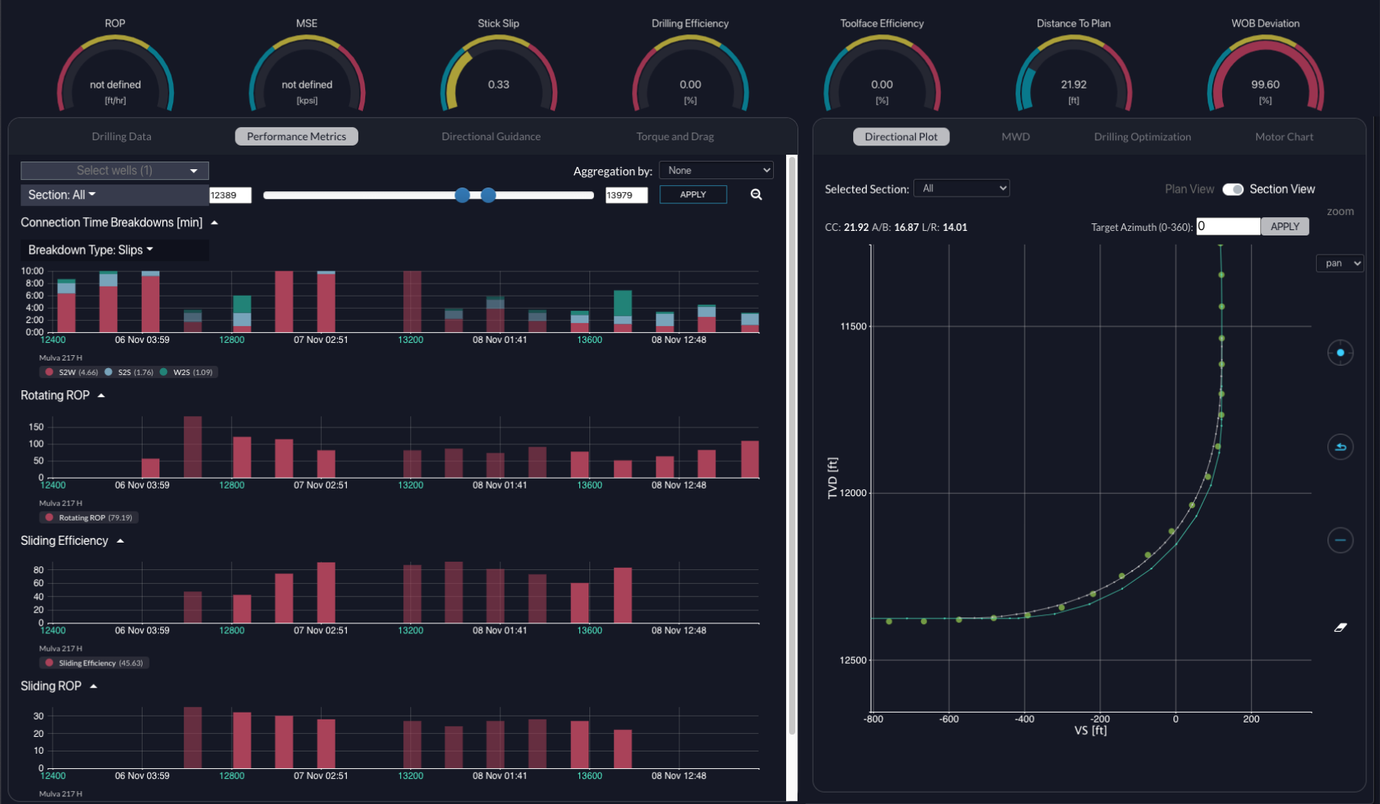Open the Drilling Optimization tab

(1142, 136)
